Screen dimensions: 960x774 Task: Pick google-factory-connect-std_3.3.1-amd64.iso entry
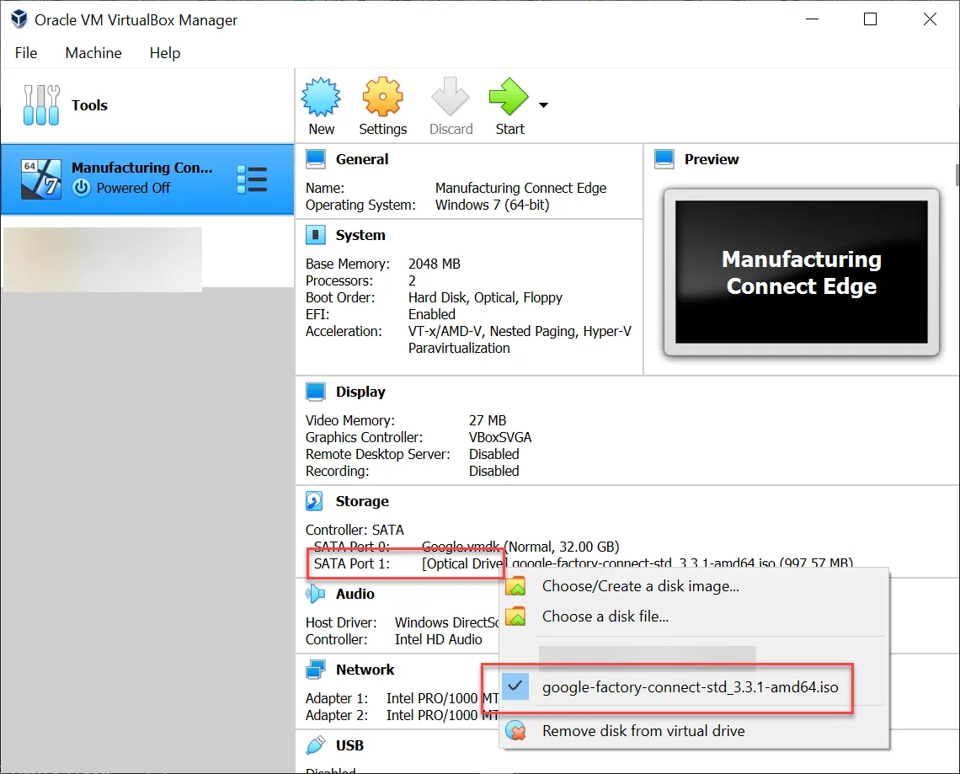(x=694, y=687)
